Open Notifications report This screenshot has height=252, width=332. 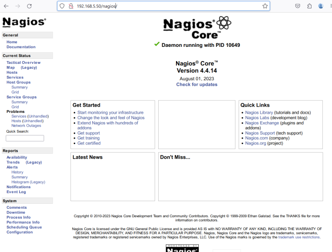(x=18, y=187)
